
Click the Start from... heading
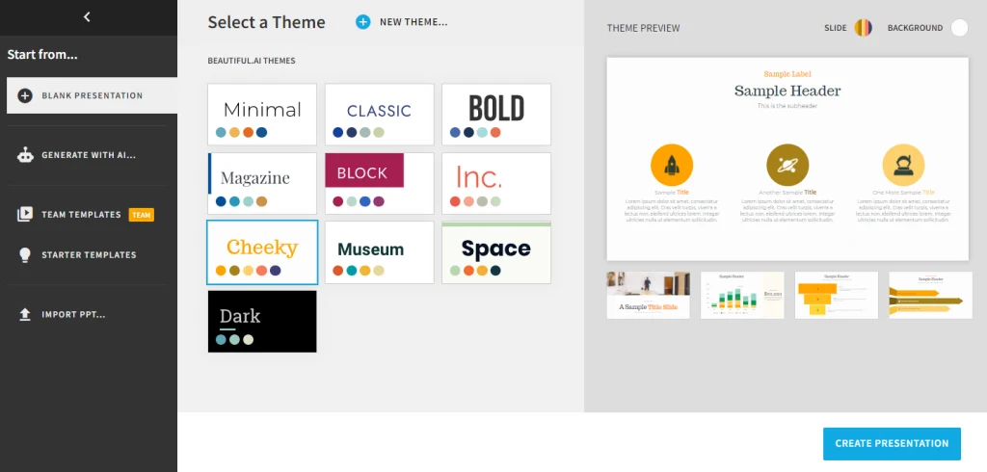click(x=42, y=55)
